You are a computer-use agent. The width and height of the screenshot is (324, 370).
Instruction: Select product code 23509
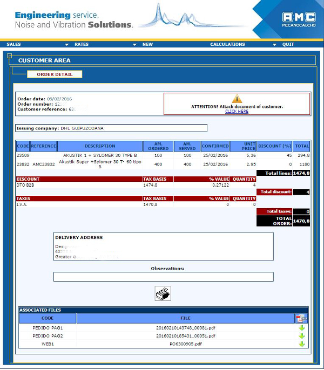23,155
